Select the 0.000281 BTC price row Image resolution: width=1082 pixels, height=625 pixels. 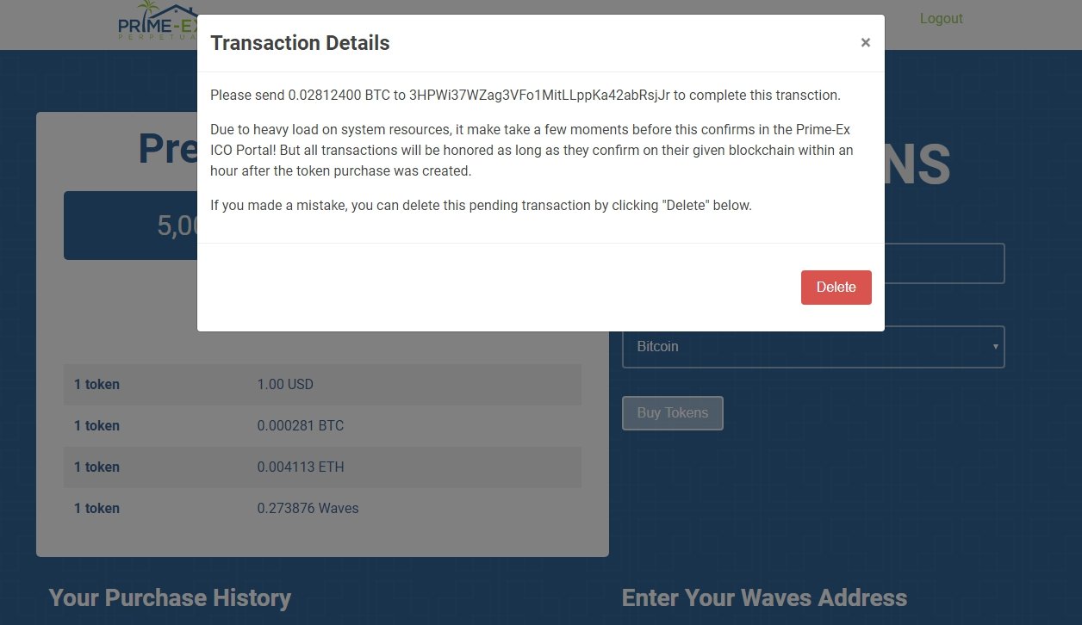tap(322, 425)
